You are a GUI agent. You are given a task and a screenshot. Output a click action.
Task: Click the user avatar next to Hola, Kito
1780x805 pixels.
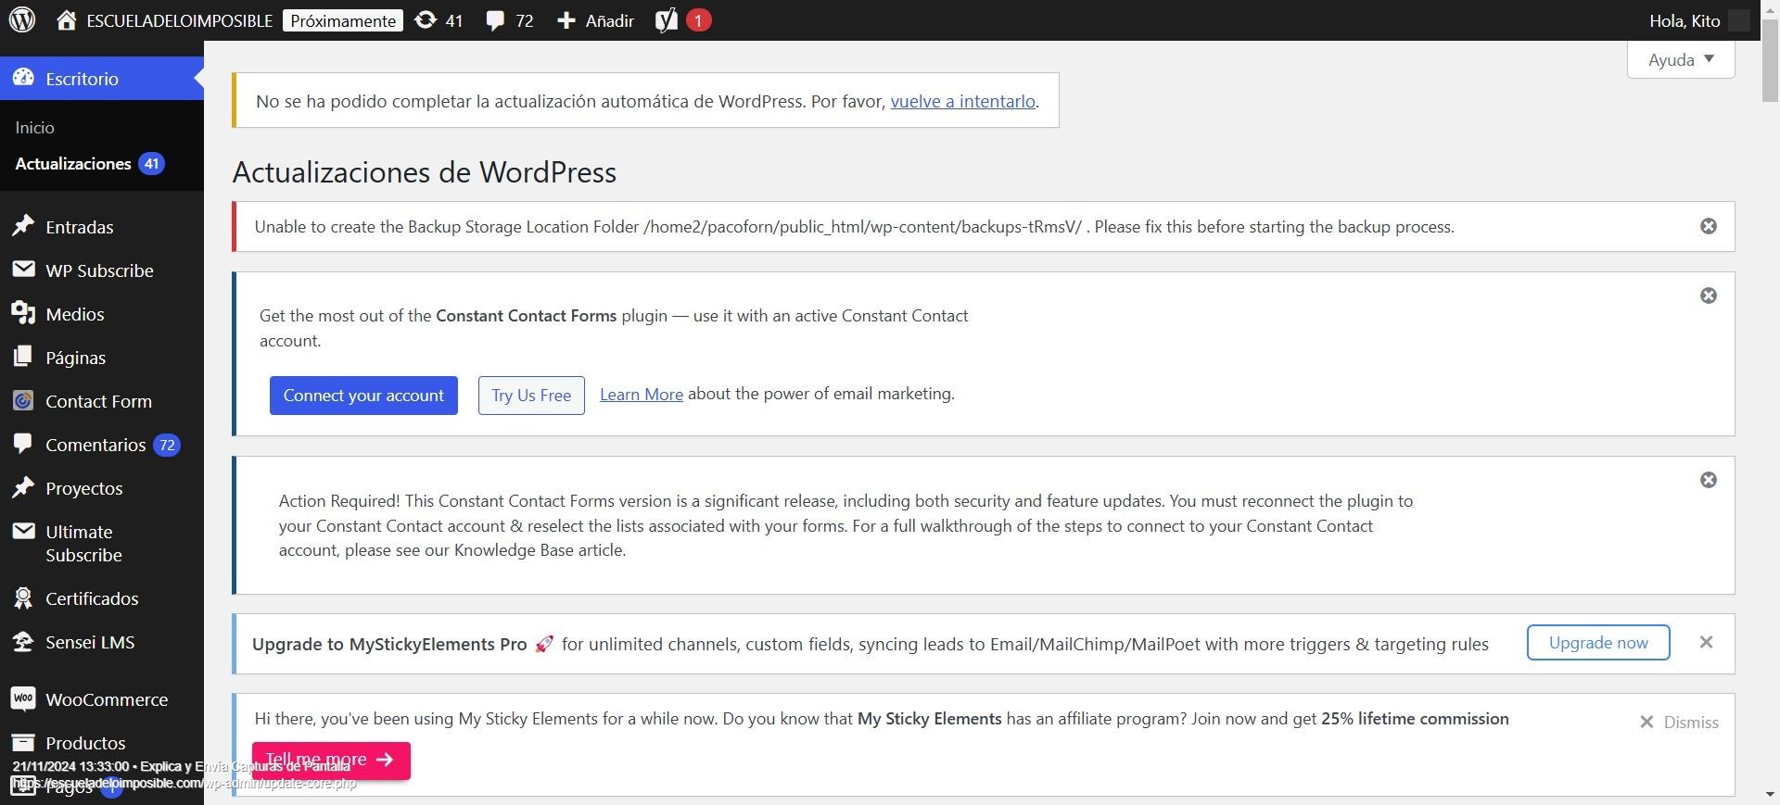[x=1739, y=20]
